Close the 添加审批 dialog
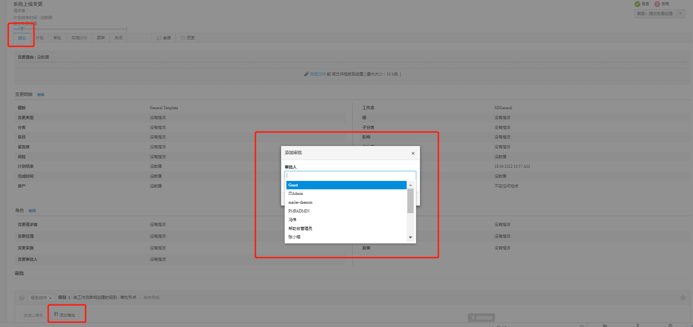This screenshot has height=327, width=693. [x=413, y=153]
